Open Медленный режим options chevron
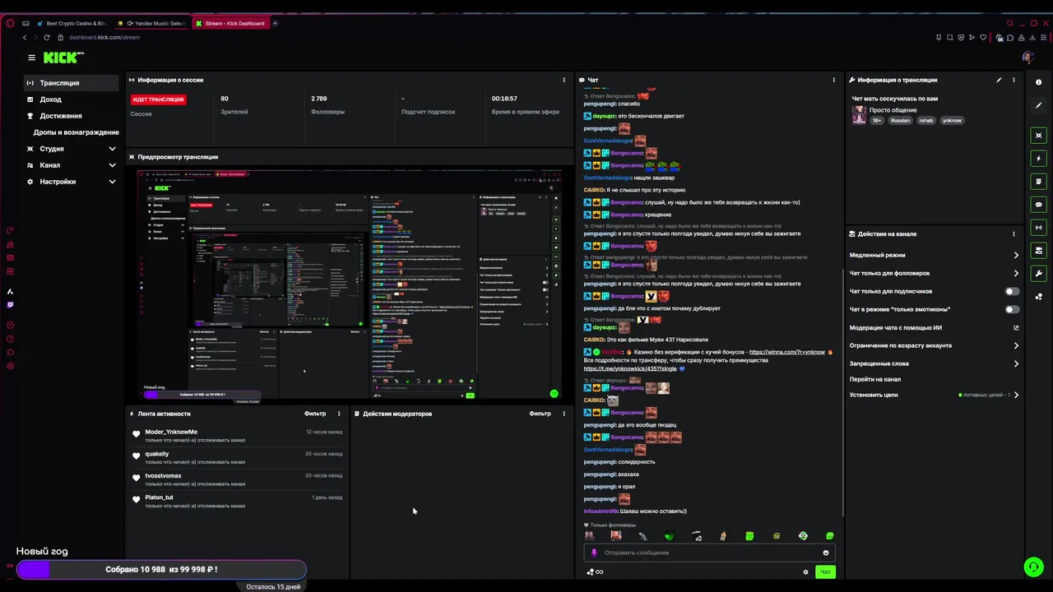 [1016, 255]
